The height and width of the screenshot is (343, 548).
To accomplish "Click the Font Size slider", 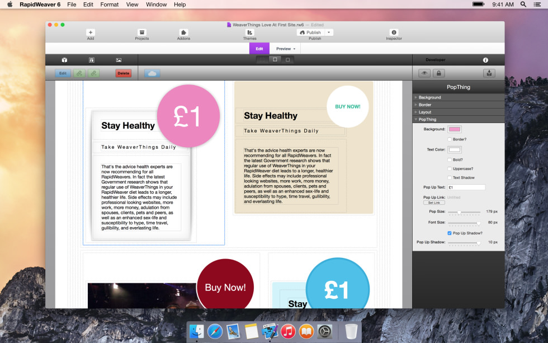I will point(464,223).
